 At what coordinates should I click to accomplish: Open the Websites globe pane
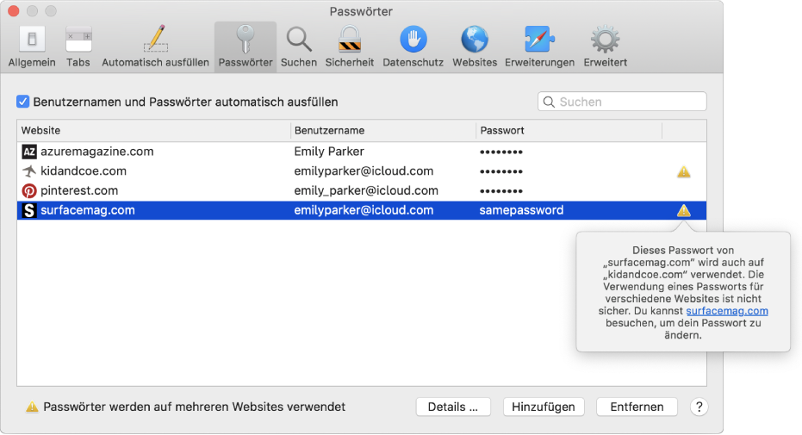click(475, 47)
